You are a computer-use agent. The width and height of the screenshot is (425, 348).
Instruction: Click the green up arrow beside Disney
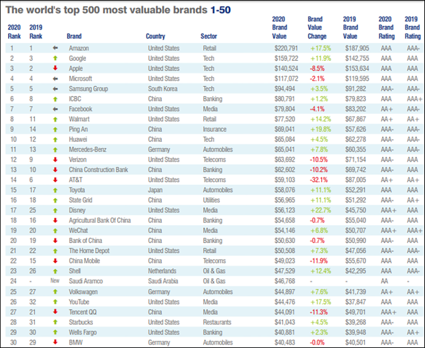coord(55,211)
